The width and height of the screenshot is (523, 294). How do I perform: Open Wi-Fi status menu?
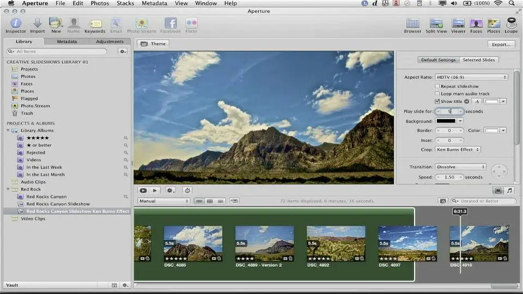pos(498,3)
